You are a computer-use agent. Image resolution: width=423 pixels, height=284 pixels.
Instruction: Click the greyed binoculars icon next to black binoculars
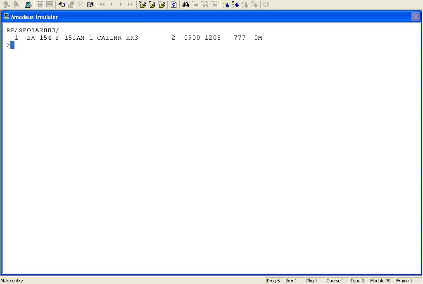(x=195, y=5)
